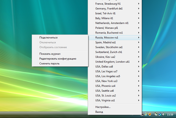Screen dimensions: 176x118
Task: Expand the Israel, Tel-Aviv il1 submenu arrow
Action: click(x=139, y=13)
